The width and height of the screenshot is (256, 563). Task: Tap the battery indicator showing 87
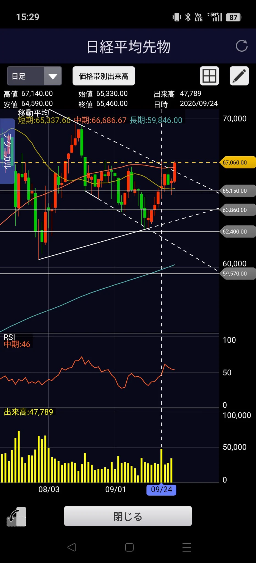(x=233, y=17)
